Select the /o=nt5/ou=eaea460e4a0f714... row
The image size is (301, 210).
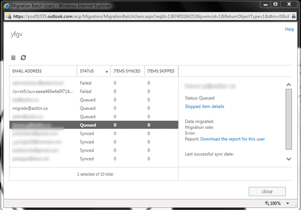coord(94,91)
